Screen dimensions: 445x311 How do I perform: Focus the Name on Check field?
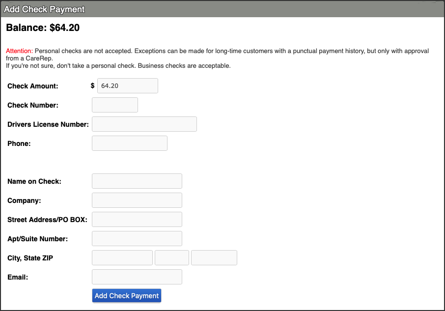(137, 181)
